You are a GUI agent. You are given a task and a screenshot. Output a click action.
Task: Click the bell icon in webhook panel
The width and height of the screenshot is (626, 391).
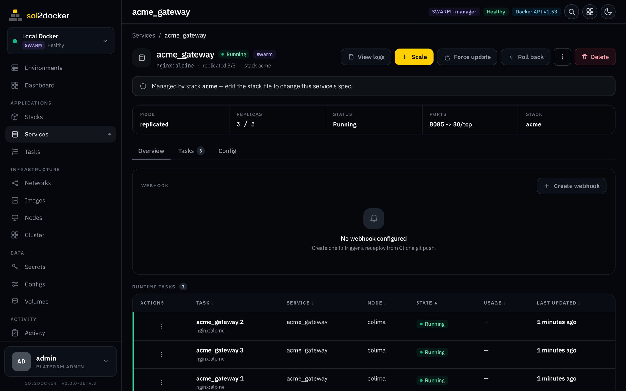[374, 218]
